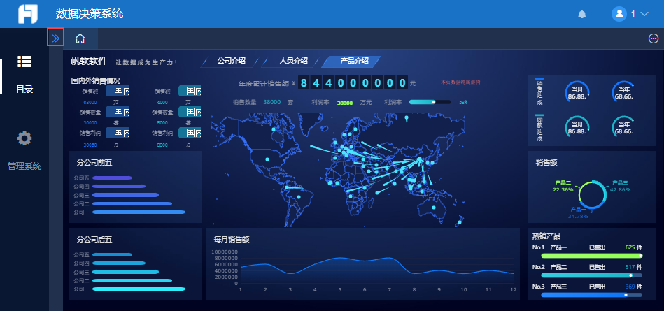Image resolution: width=664 pixels, height=311 pixels.
Task: Click the 帆软软件 brand text
Action: tap(89, 62)
